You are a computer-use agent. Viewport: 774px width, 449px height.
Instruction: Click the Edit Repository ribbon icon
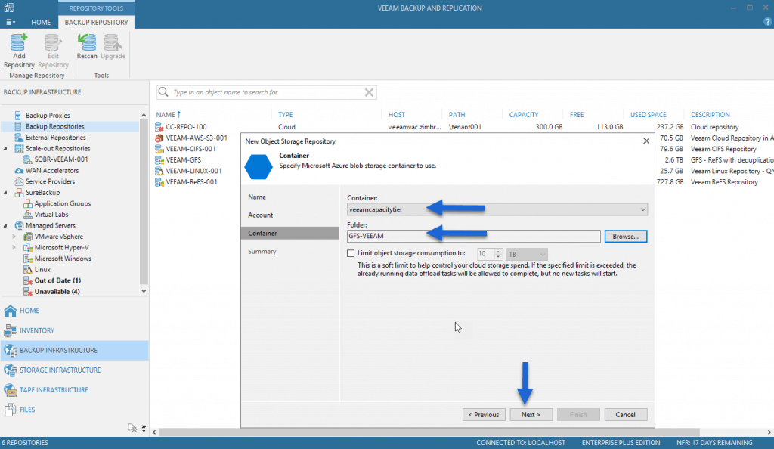[x=53, y=43]
